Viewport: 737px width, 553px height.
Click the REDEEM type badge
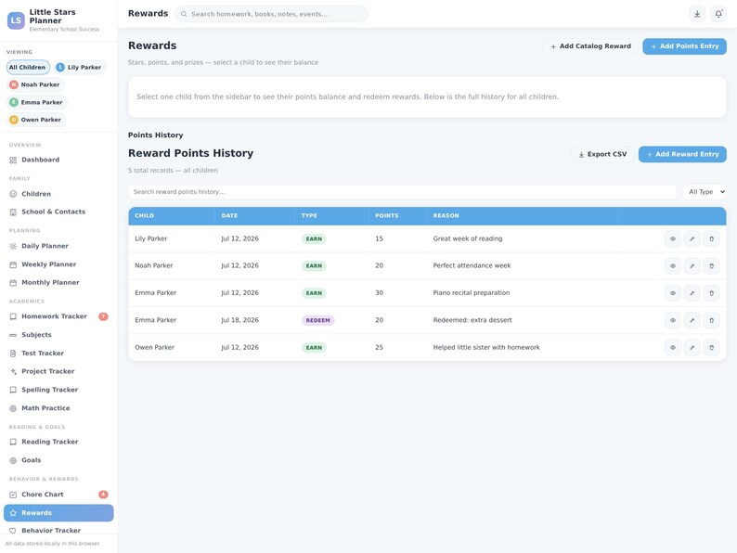pos(317,320)
